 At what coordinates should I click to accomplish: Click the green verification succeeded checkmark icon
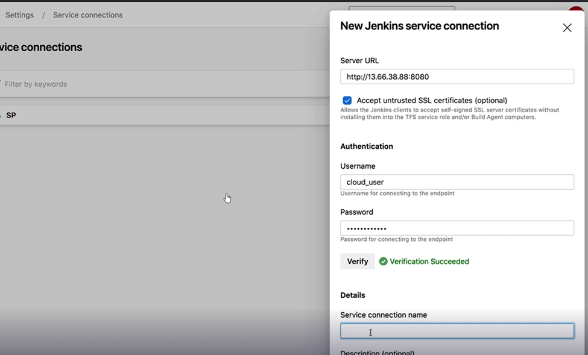click(384, 262)
